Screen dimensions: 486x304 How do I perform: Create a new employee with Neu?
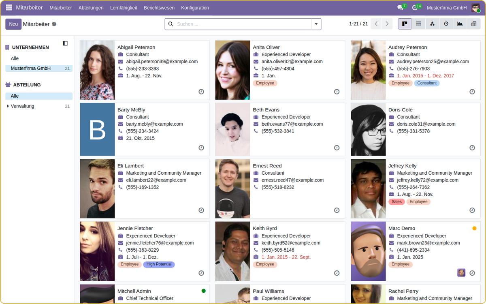(x=13, y=24)
